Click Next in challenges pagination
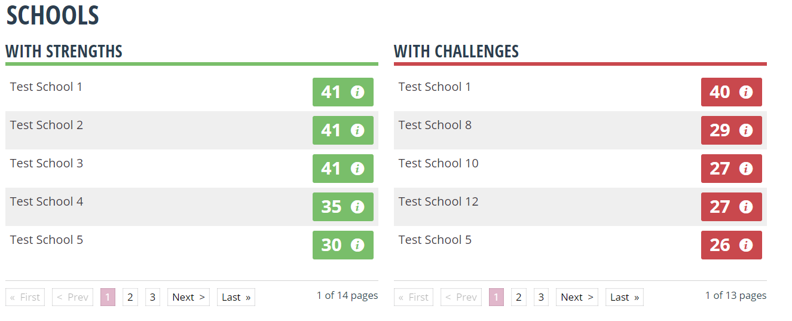792x321 pixels. pos(577,297)
